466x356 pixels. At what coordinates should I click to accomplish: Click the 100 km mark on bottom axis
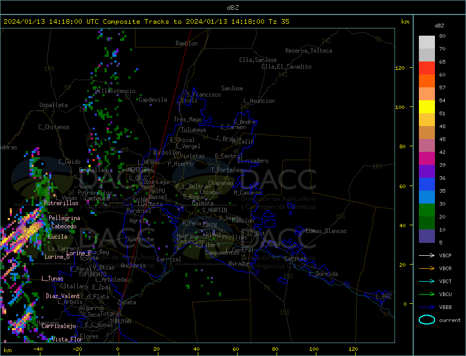(314, 349)
